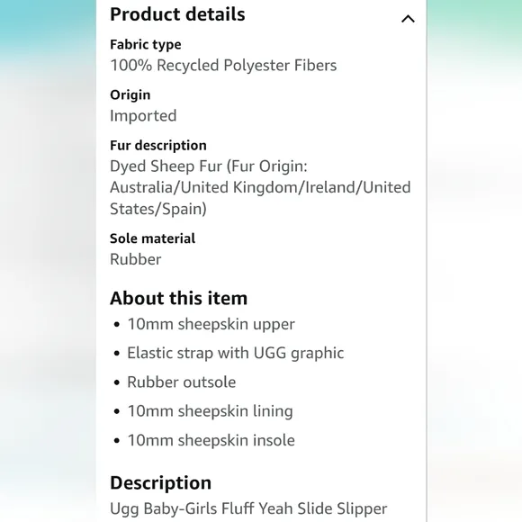Click 100% Recycled Polyester Fibers text
This screenshot has height=522, width=522.
tap(223, 65)
